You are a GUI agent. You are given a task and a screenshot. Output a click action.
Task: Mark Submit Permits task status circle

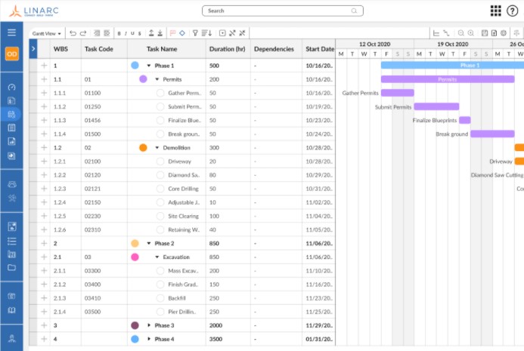160,106
